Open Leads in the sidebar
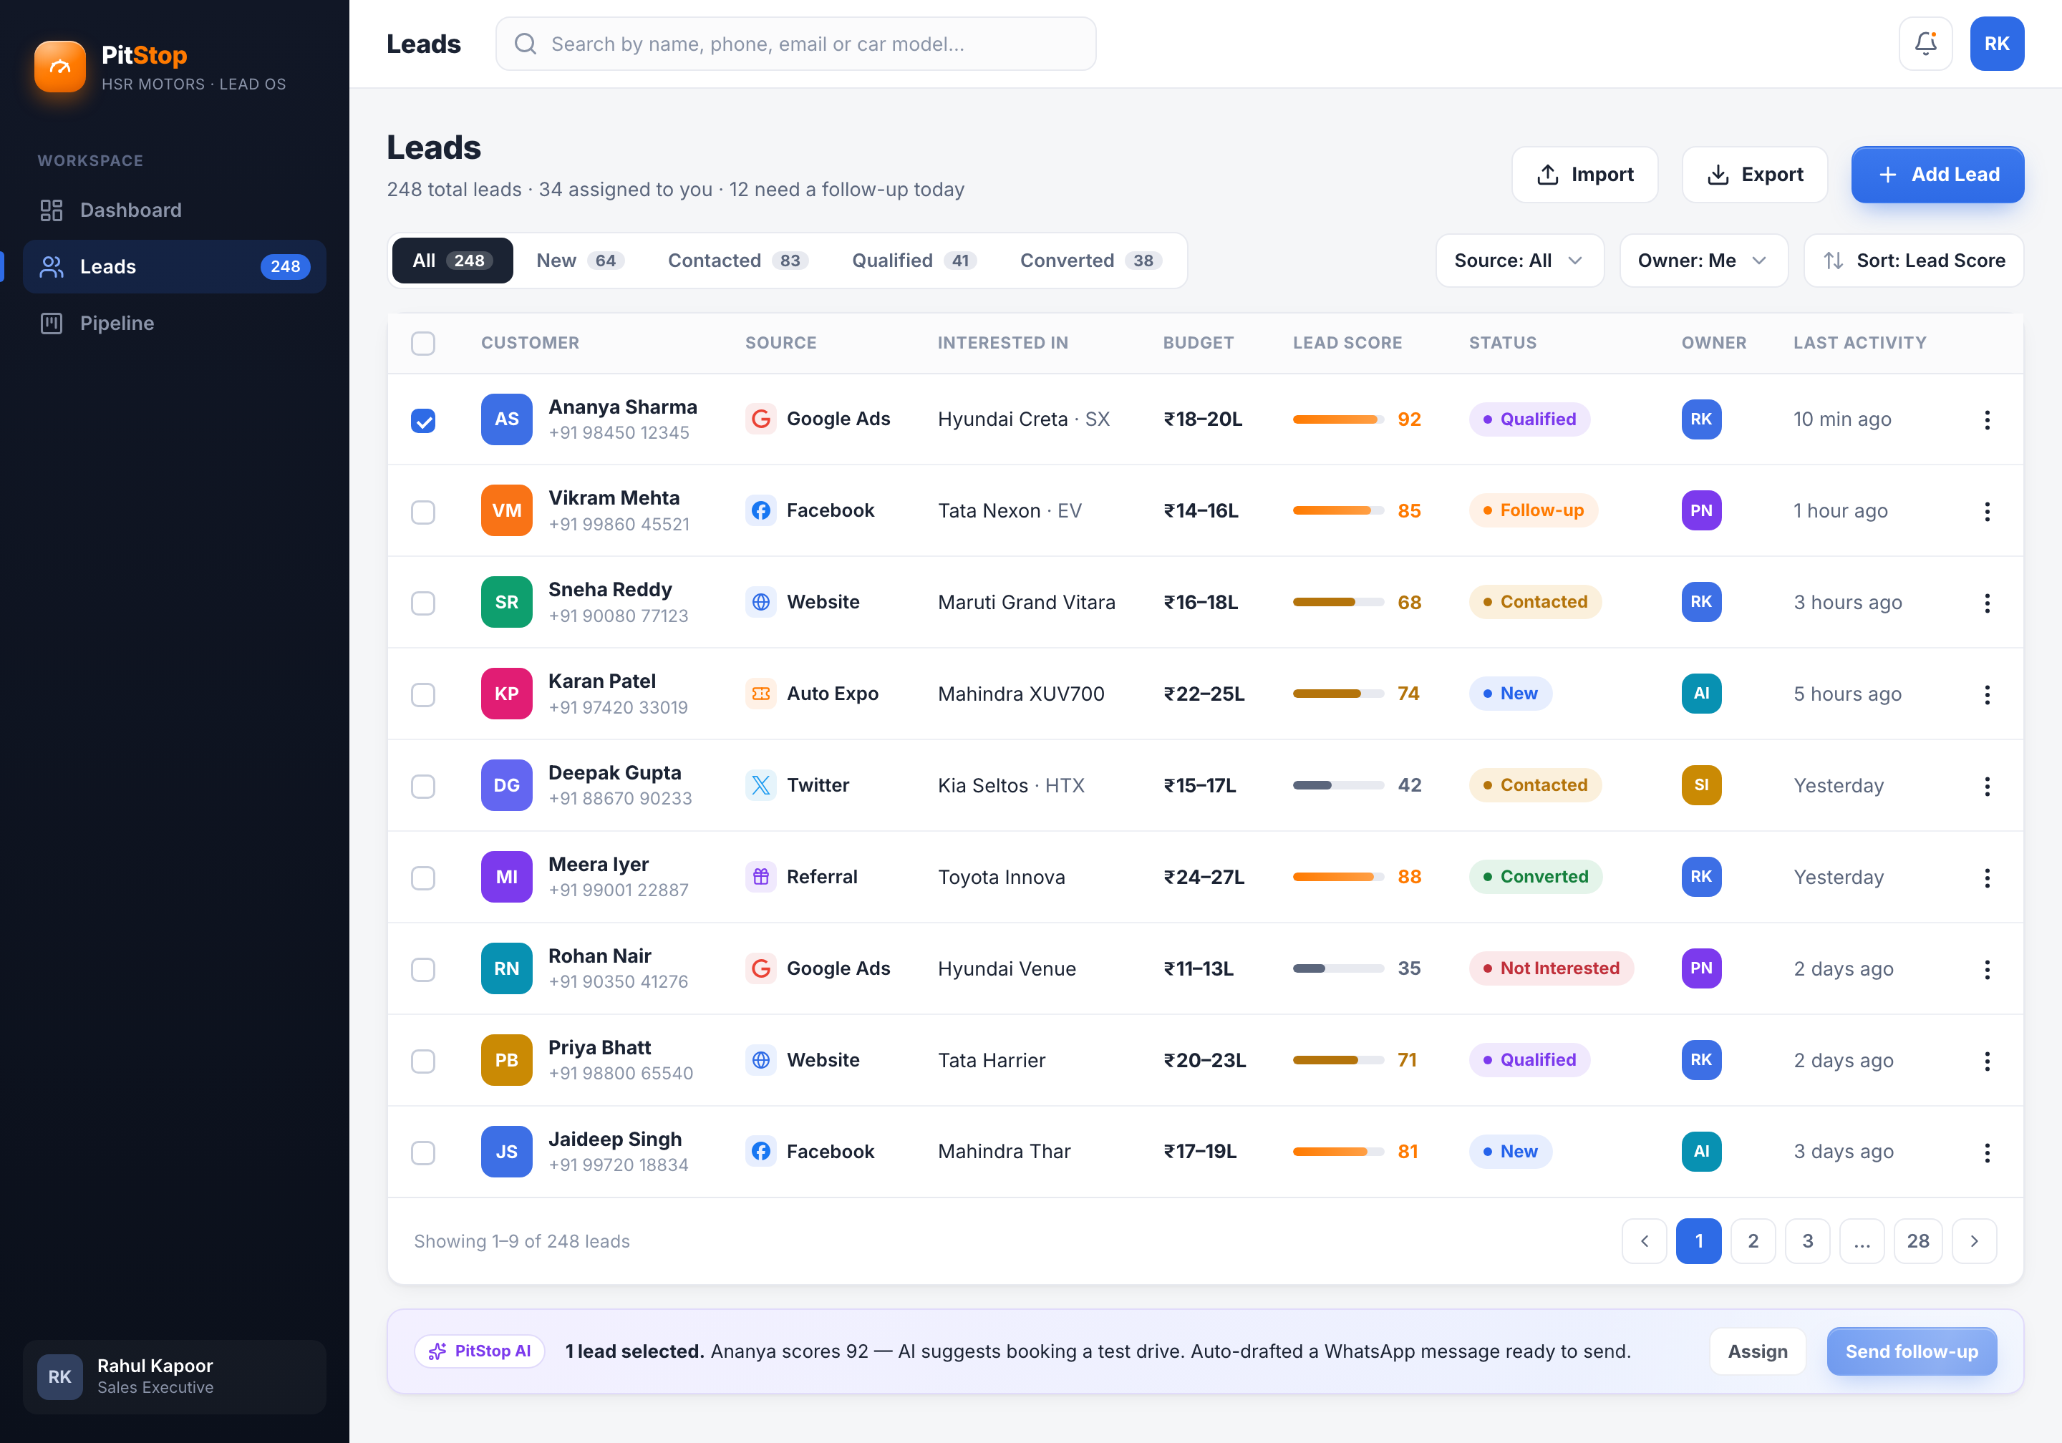 [174, 267]
